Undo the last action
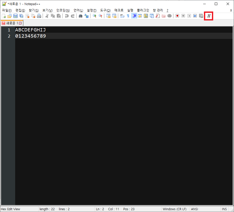234x212 pixels. click(67, 16)
